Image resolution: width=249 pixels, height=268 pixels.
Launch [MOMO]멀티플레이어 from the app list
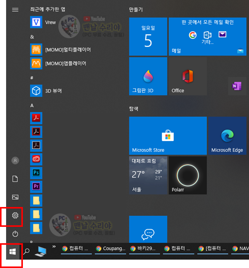pyautogui.click(x=61, y=50)
